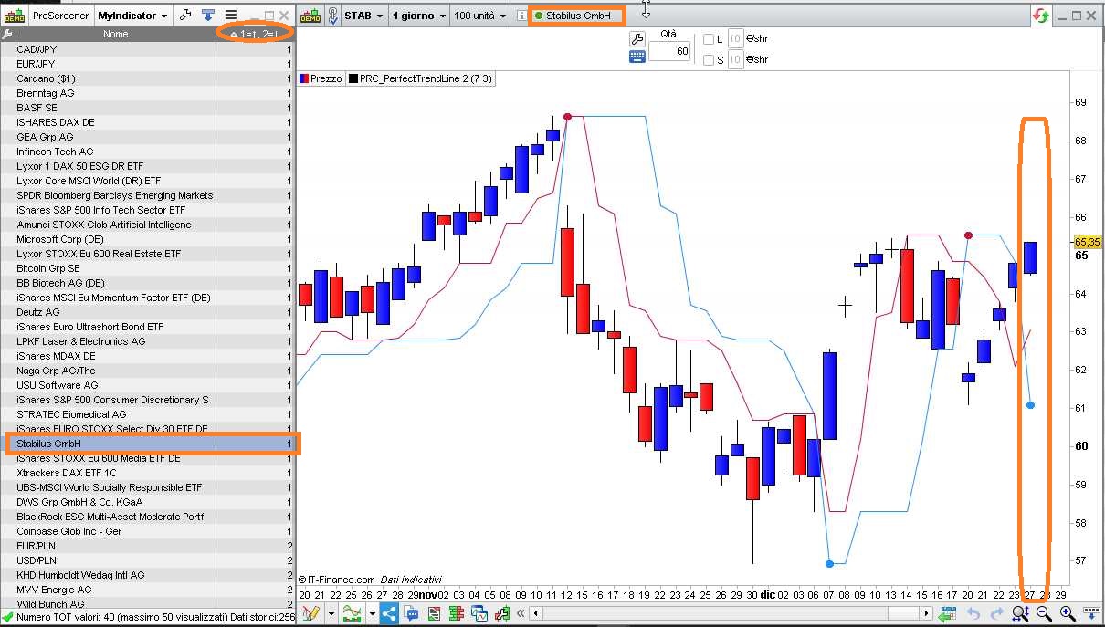The image size is (1105, 627).
Task: Click the S price value field
Action: coord(735,59)
